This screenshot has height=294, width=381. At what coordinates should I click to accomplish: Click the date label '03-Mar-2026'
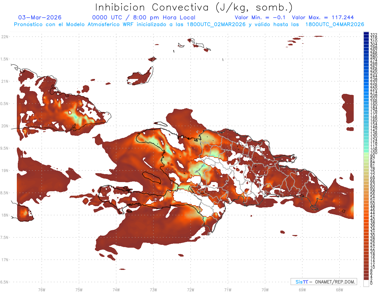tap(40, 17)
